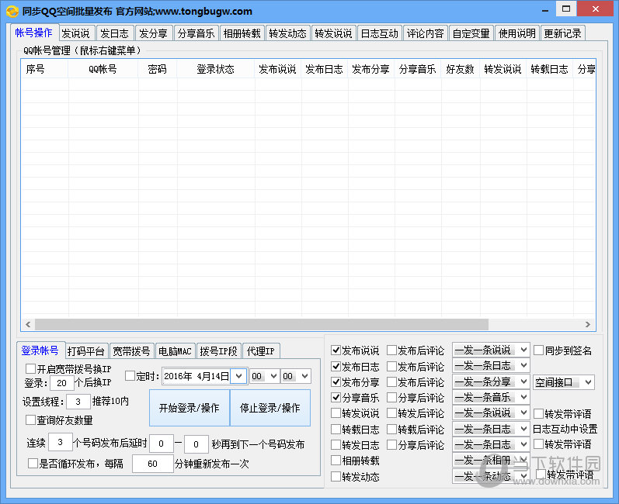Click the QQ帐号 column header
This screenshot has height=504, width=619.
103,69
